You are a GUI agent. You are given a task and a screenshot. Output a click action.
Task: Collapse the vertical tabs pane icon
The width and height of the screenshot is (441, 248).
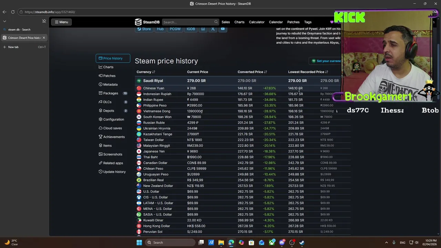click(44, 21)
